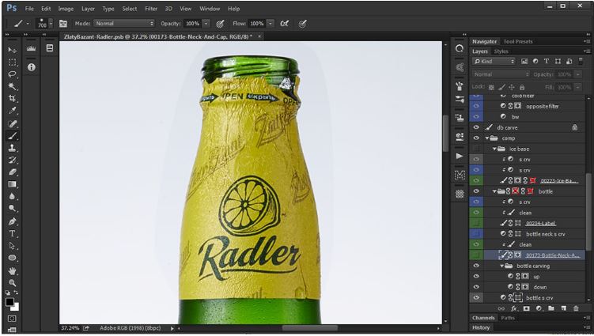Open the Histogram panel icon
594x336 pixels.
coord(31,48)
